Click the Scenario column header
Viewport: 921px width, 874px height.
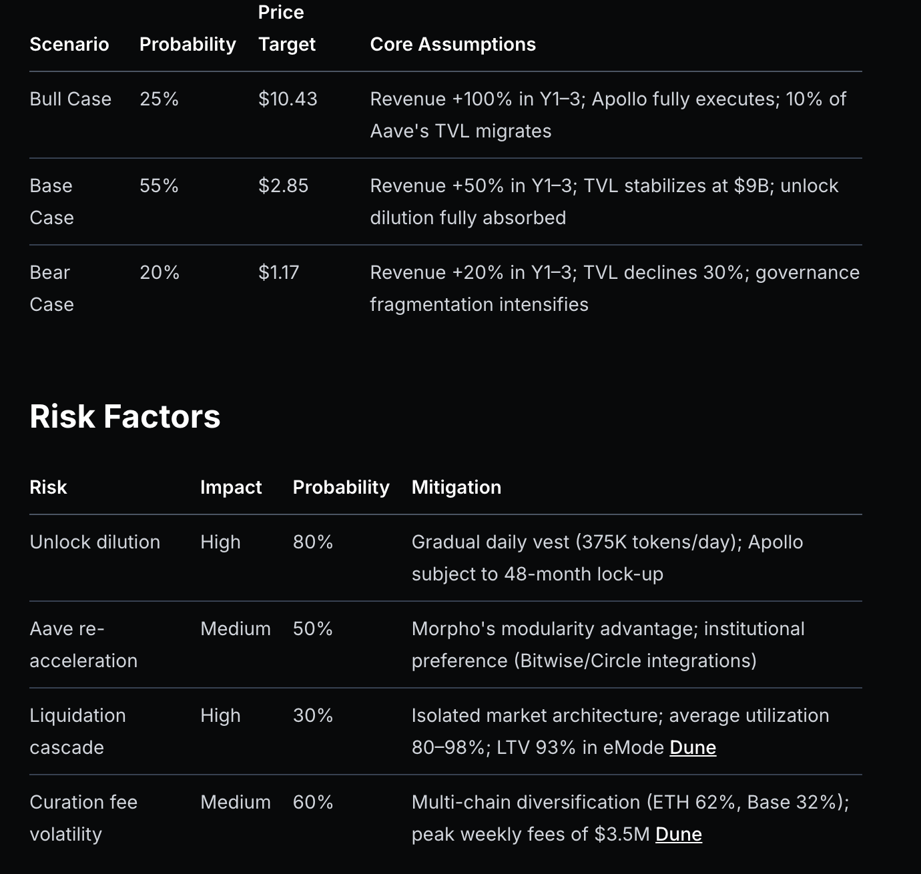(x=69, y=44)
